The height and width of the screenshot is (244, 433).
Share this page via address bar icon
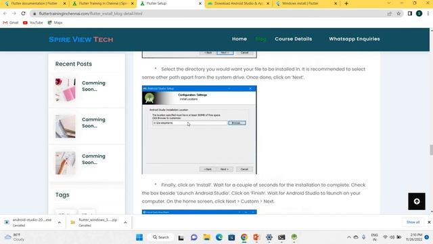[390, 14]
